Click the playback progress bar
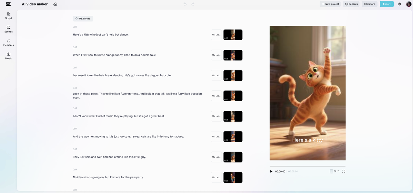413x193 pixels. [307, 167]
